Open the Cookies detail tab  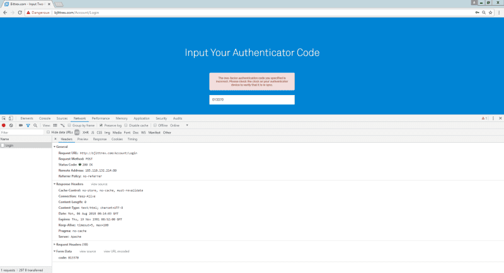click(x=117, y=139)
